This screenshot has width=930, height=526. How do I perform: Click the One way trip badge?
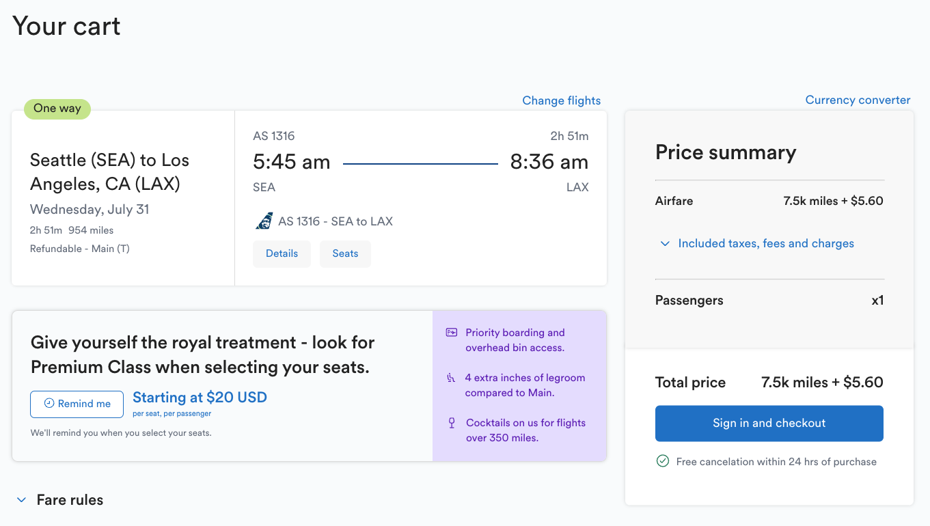(57, 109)
